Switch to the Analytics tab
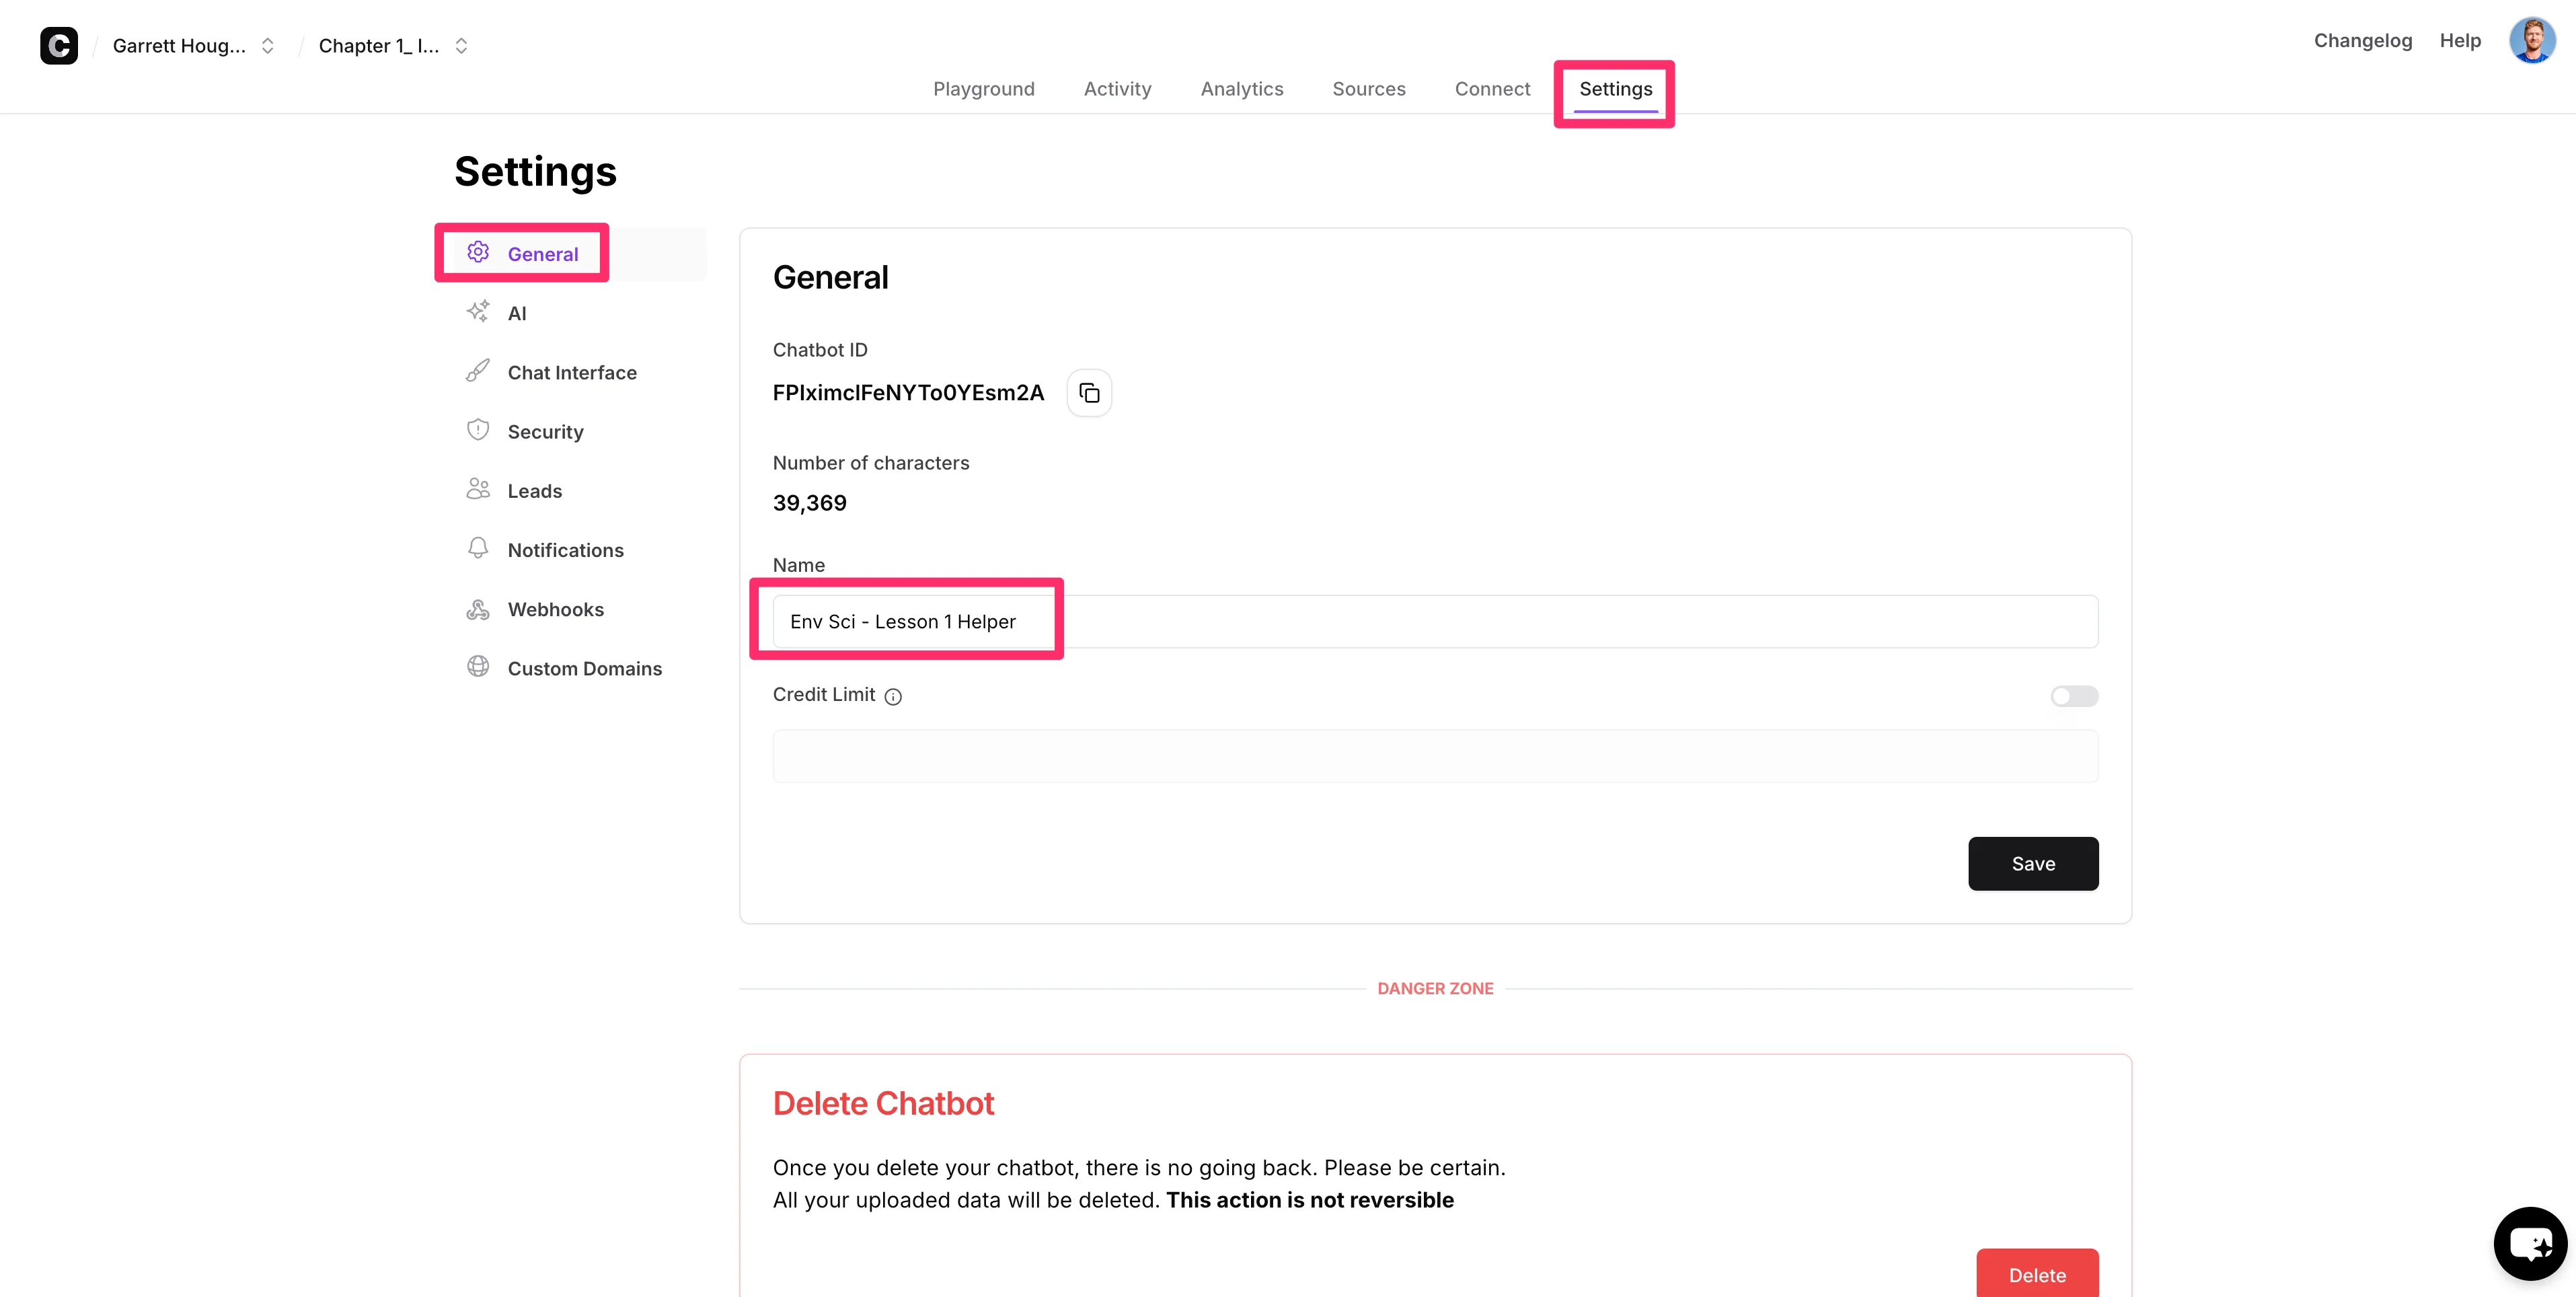 click(x=1241, y=89)
